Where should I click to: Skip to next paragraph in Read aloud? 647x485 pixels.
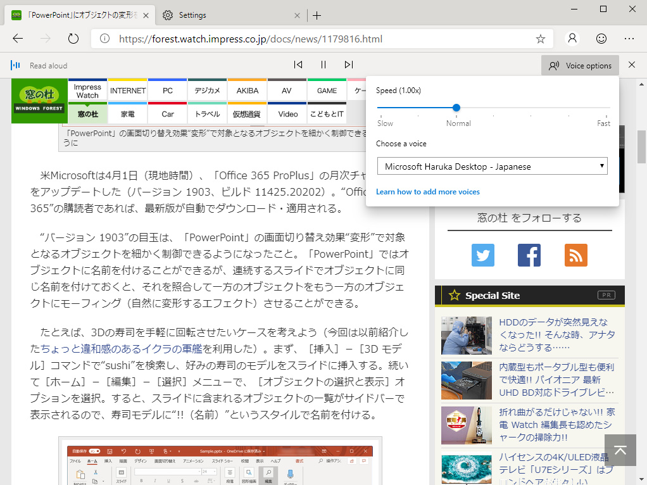tap(348, 65)
